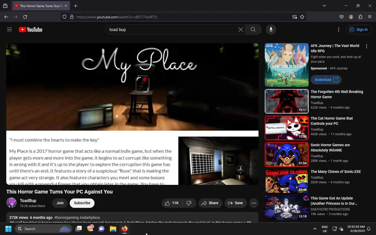Show hidden system tray icons
This screenshot has width=376, height=235.
(315, 229)
